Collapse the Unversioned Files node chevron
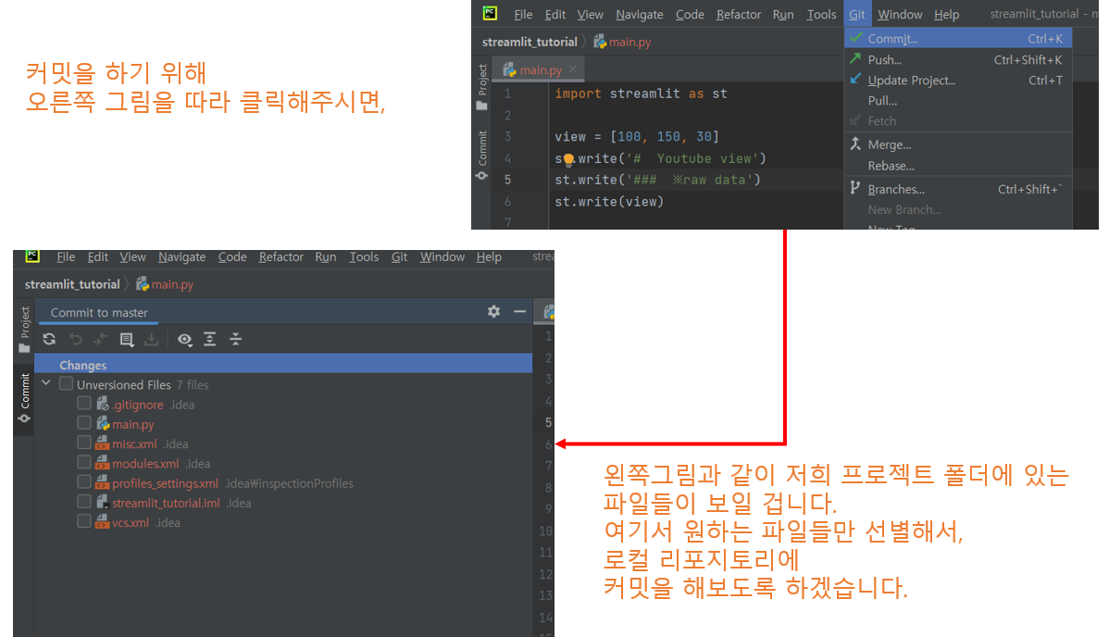The image size is (1109, 637). click(46, 383)
